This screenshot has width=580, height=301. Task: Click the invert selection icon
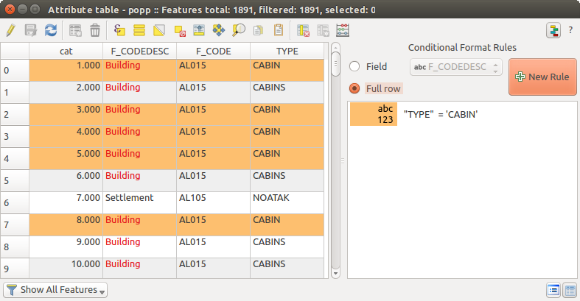(159, 30)
